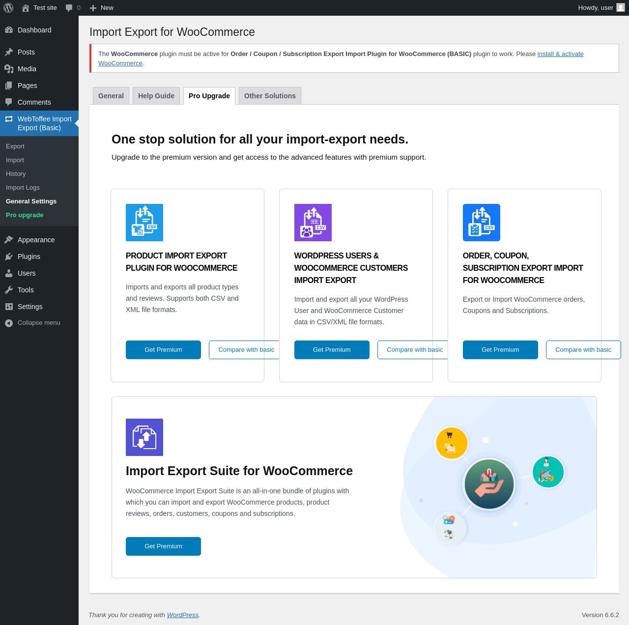Get Premium for Order, Coupon, Subscription plugin
The image size is (629, 625).
point(500,350)
